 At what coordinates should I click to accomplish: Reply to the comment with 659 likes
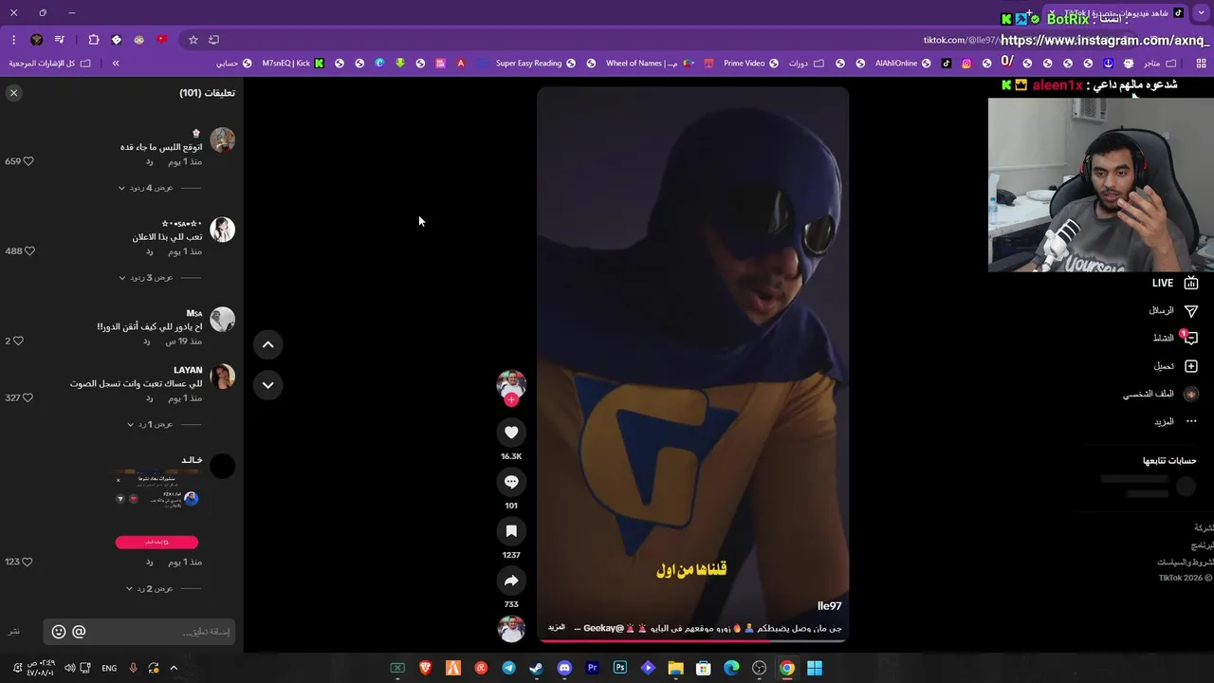(x=149, y=161)
